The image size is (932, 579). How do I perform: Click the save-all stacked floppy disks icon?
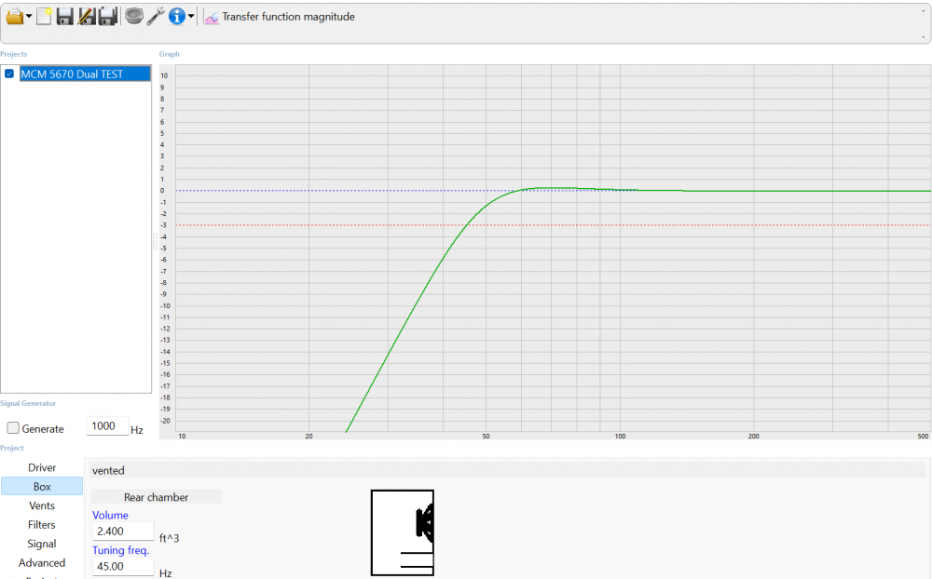click(x=108, y=16)
